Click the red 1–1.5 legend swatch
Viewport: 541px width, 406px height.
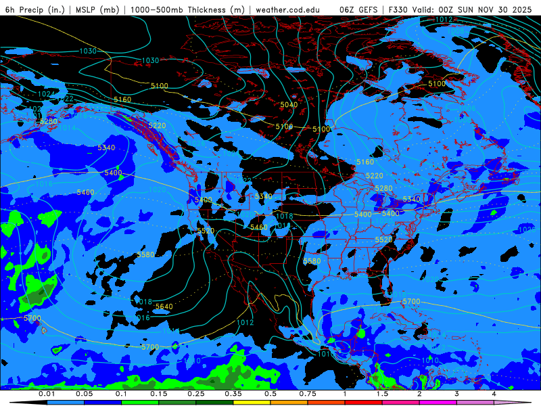[x=364, y=403]
